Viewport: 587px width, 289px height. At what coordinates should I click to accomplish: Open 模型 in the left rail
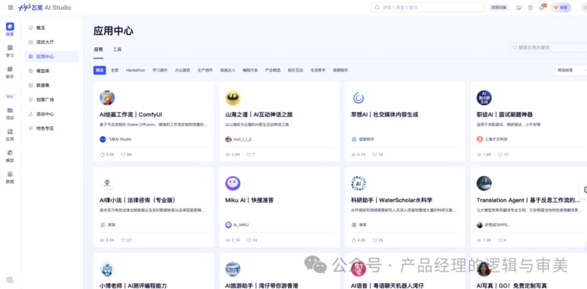[10, 156]
